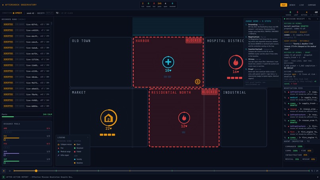Open recorded run live-a0ab22
The image size is (320, 180).
tap(26, 89)
